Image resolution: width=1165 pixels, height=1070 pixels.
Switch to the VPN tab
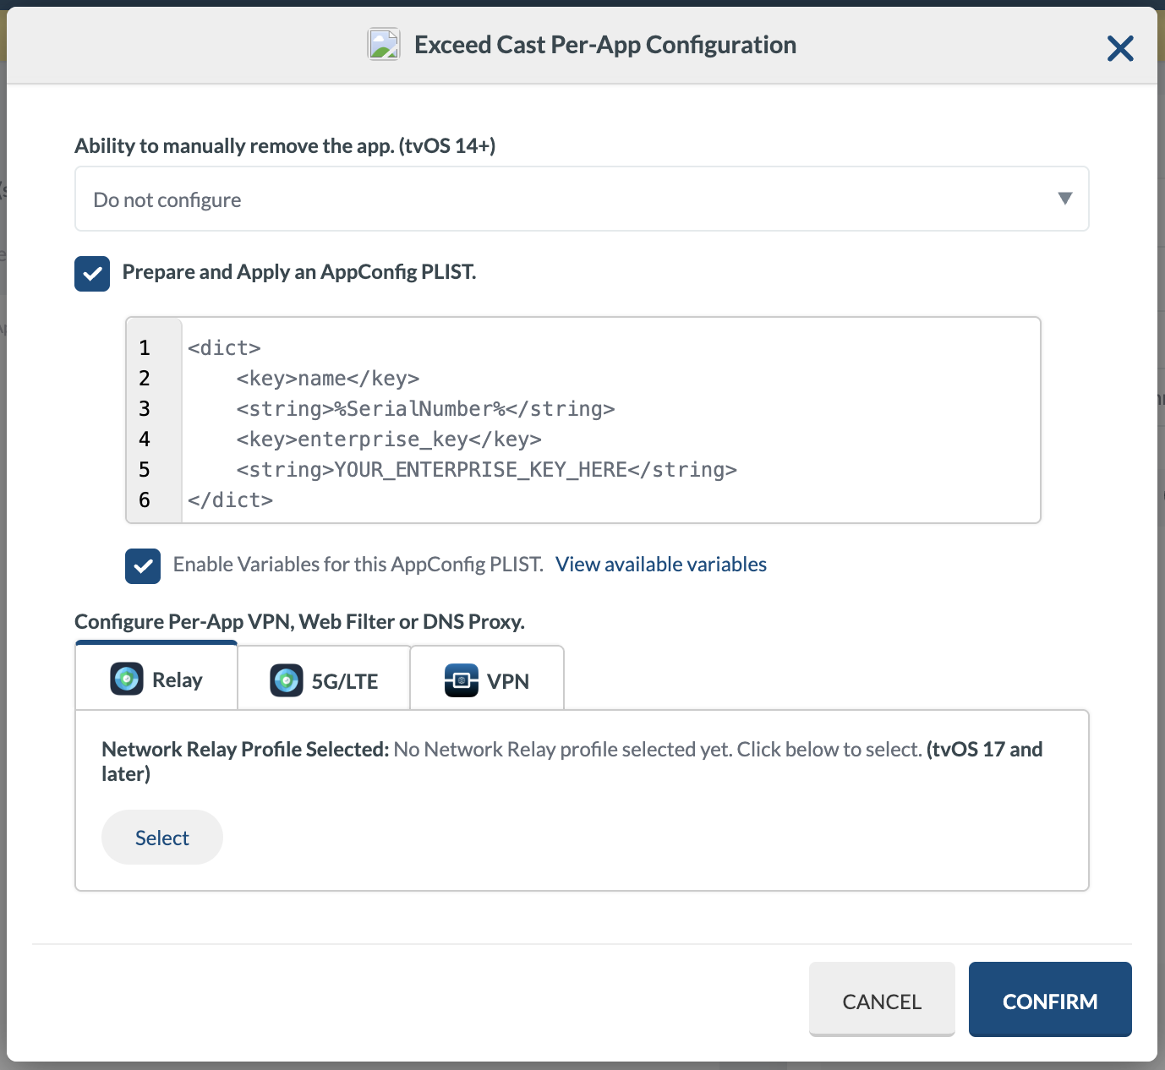[487, 680]
